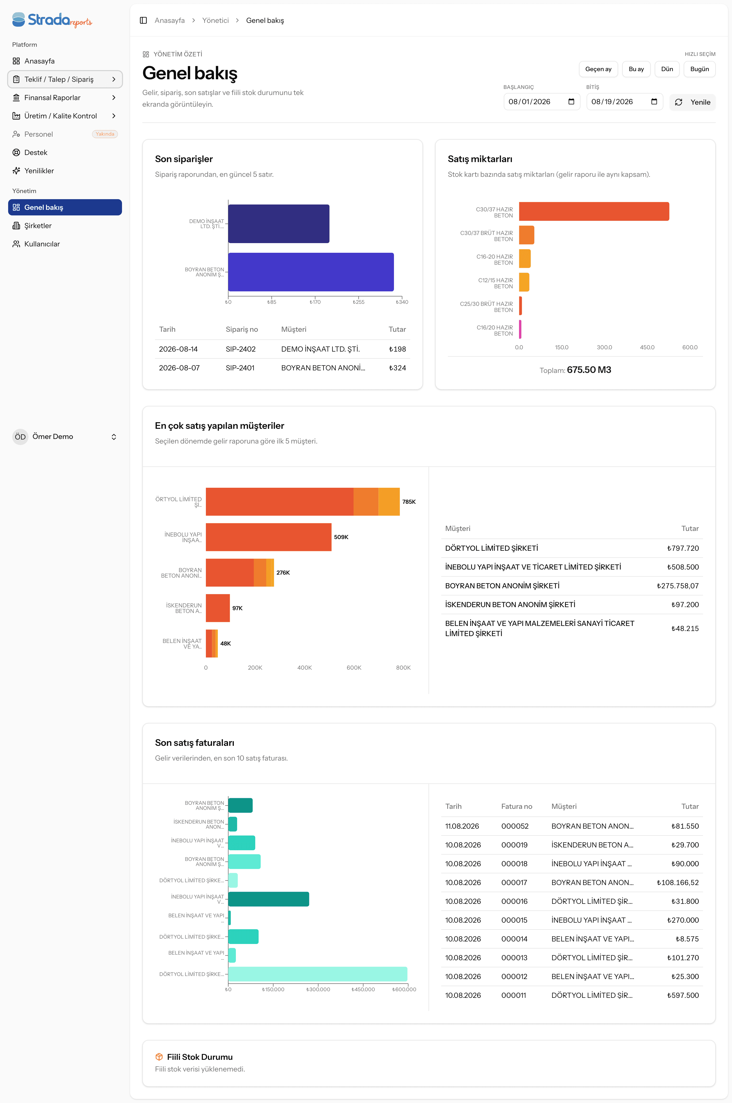Image resolution: width=732 pixels, height=1103 pixels.
Task: Select the Dün quick range
Action: point(667,69)
